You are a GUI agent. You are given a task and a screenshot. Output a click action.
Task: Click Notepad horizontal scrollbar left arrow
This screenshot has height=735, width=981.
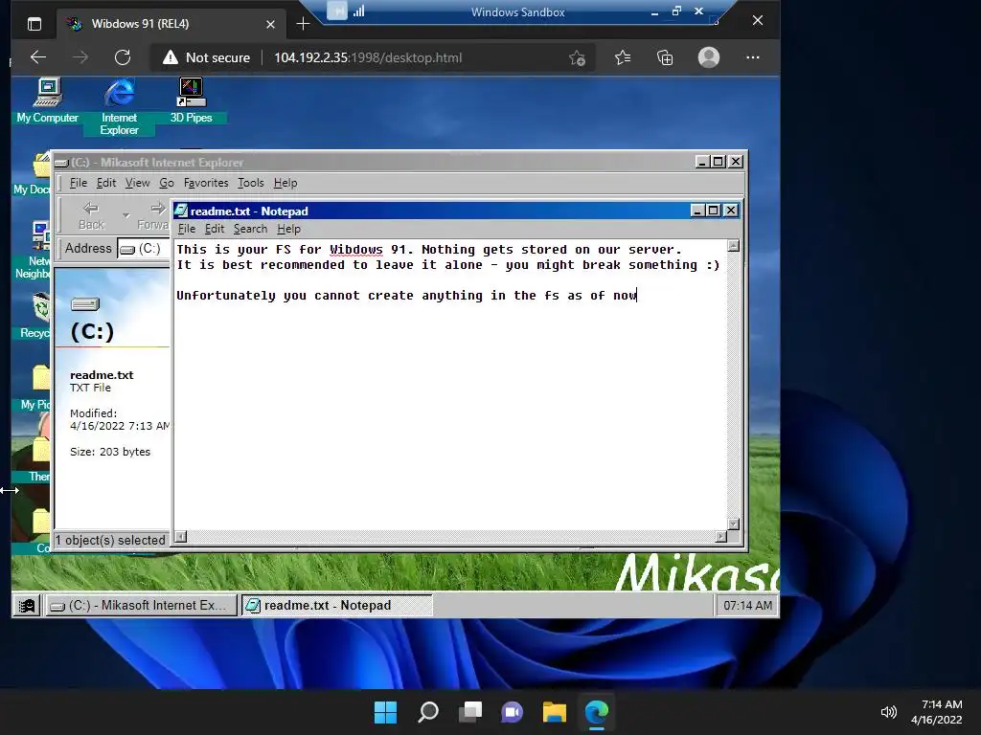click(x=180, y=536)
